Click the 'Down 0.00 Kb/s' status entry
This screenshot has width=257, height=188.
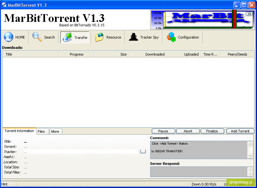204,184
